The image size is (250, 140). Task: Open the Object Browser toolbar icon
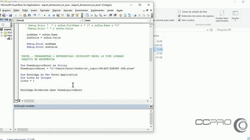click(x=77, y=15)
